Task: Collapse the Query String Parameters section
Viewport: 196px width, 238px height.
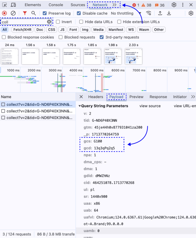Action: point(80,106)
